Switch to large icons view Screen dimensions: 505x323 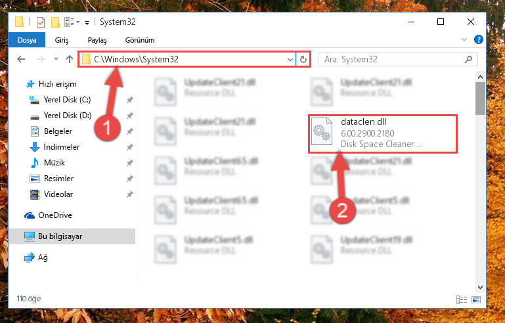(x=475, y=299)
